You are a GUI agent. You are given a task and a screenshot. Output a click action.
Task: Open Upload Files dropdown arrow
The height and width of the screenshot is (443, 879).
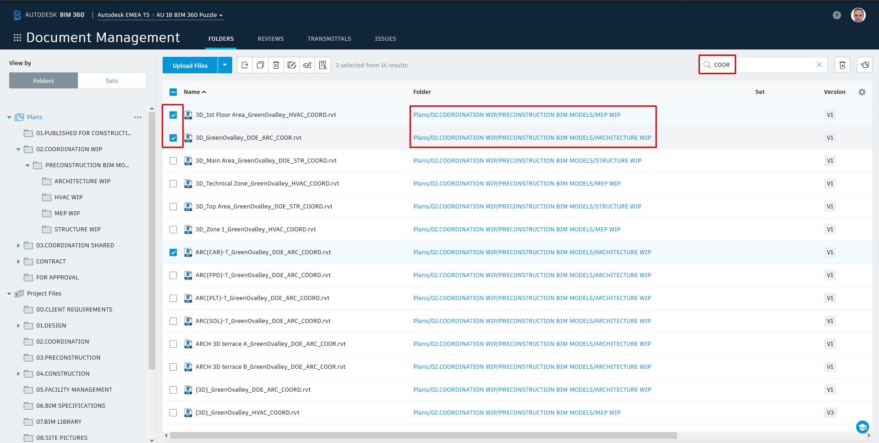coord(225,65)
